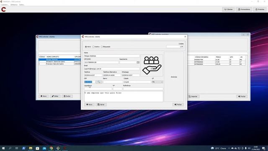The image size is (268, 151).
Task: Click the CÓDIGO column header in clientes
Action: pyautogui.click(x=42, y=57)
